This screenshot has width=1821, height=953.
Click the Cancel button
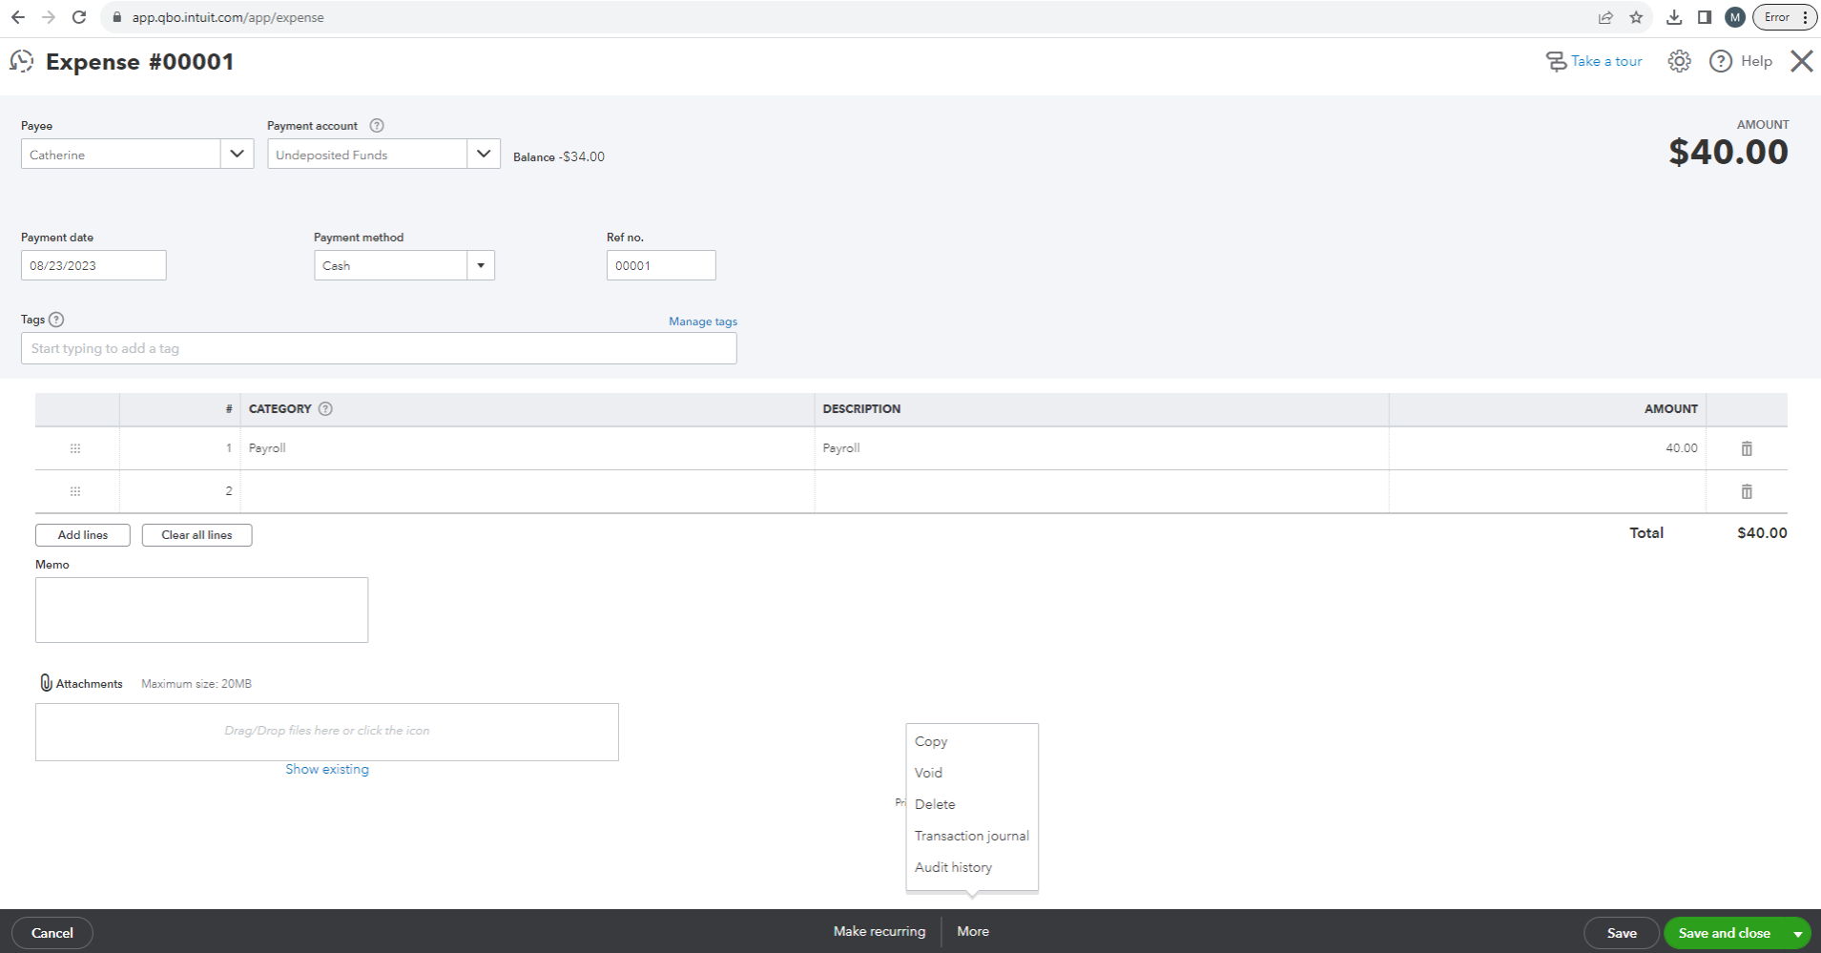[x=52, y=933]
